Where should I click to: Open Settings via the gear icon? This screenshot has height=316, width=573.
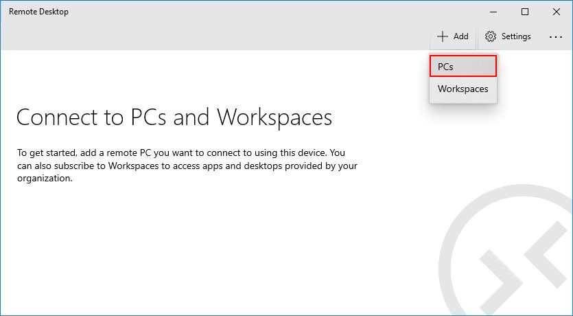pos(491,36)
